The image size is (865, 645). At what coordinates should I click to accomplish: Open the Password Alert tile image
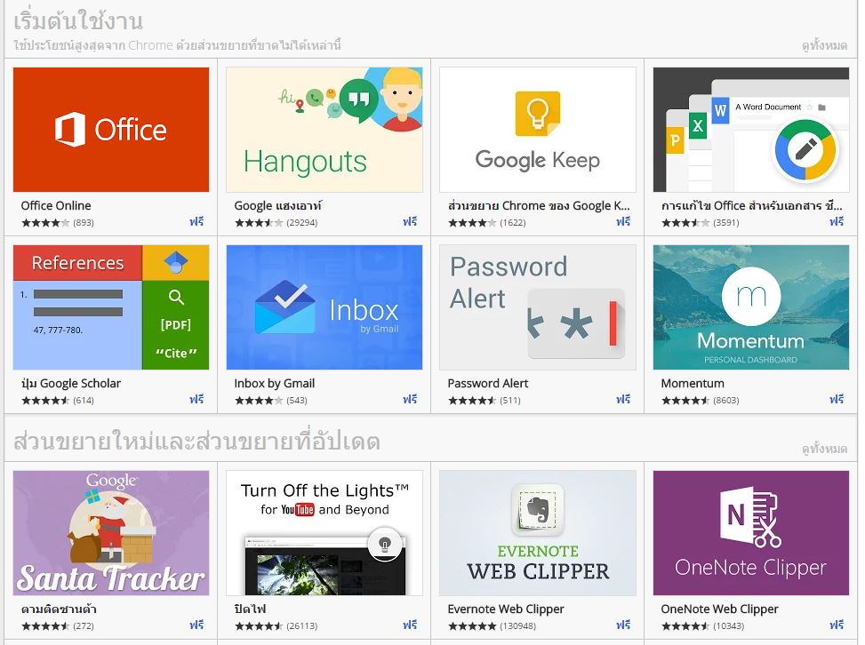pos(538,307)
